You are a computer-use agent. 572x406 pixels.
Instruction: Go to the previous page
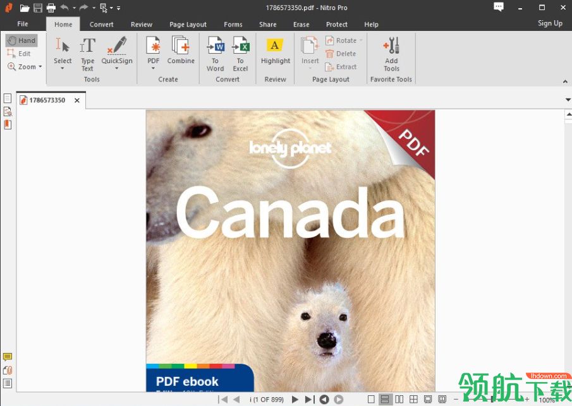[x=236, y=400]
